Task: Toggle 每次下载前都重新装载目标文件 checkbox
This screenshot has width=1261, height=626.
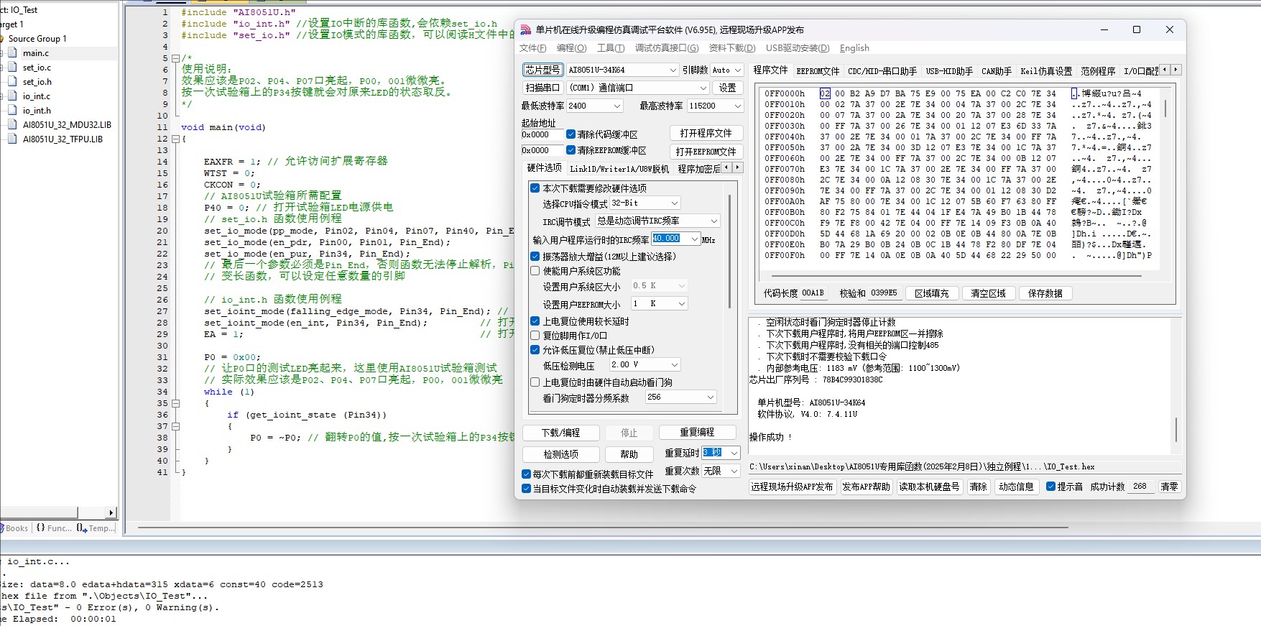Action: click(526, 474)
